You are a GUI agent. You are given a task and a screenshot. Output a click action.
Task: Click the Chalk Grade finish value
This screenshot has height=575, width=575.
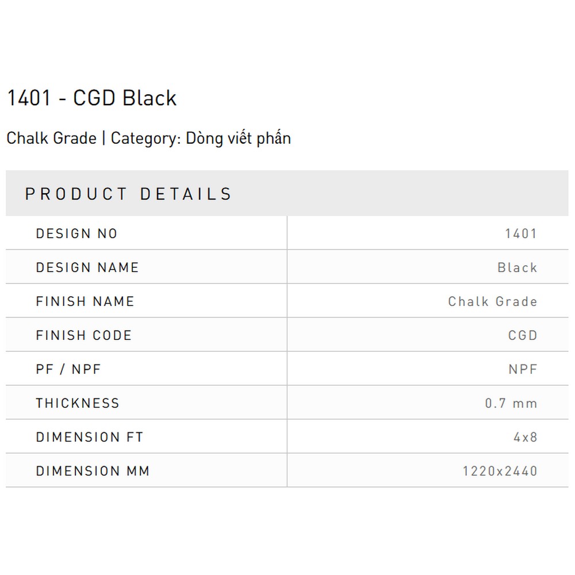(x=493, y=301)
